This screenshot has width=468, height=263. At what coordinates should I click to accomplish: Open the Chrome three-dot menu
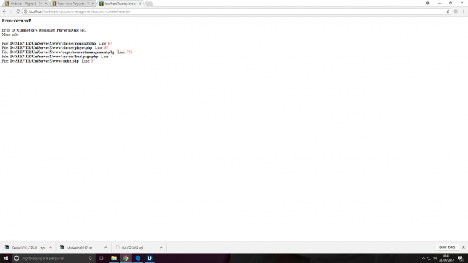tap(464, 11)
